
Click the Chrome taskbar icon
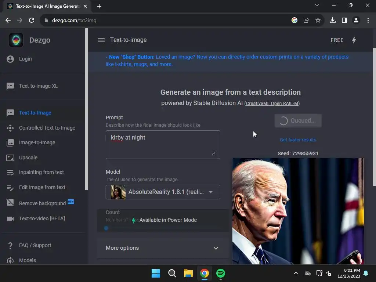[204, 273]
